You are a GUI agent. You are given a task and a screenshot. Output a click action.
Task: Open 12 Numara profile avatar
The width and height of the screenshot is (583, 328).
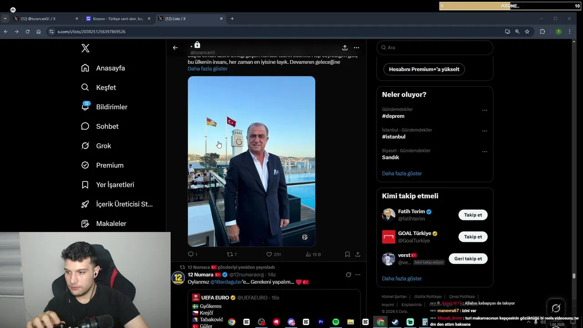click(178, 278)
